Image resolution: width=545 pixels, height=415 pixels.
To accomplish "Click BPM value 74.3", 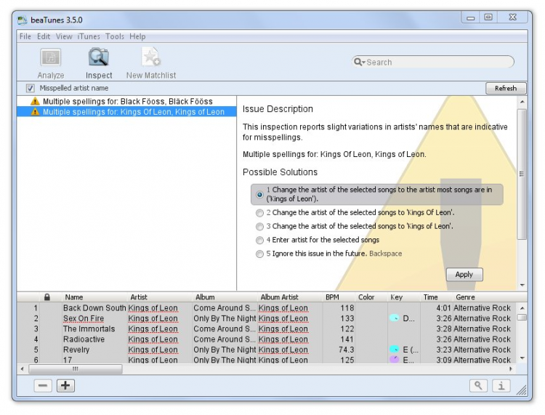I will coord(346,350).
